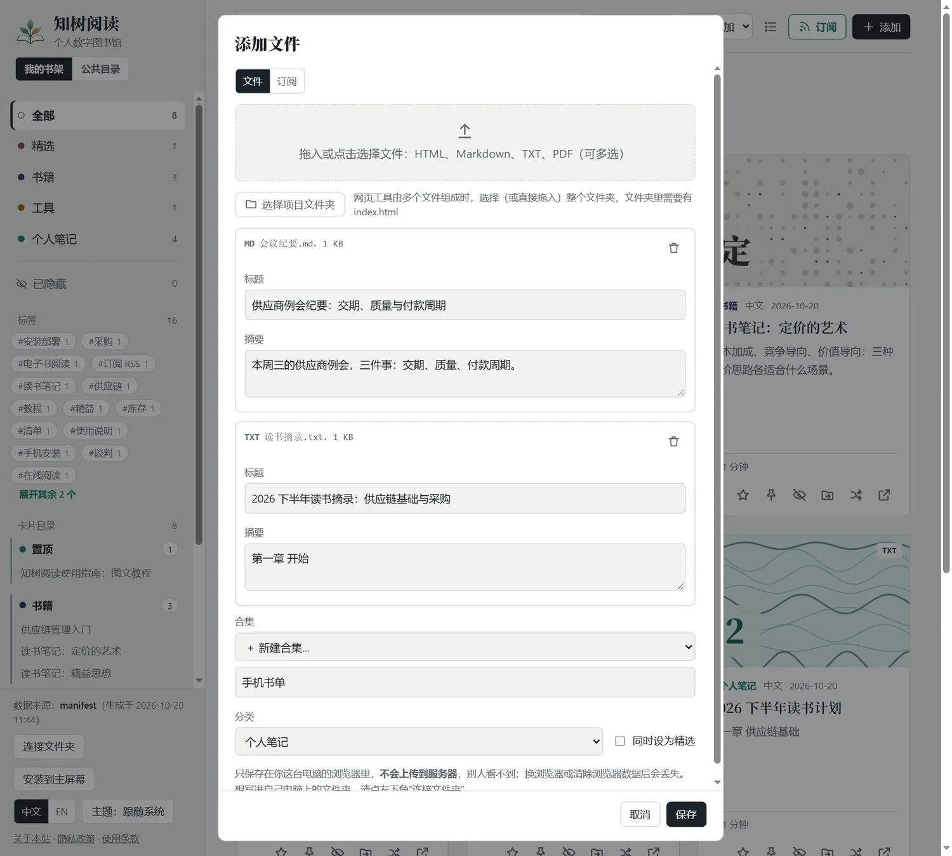Edit the 手机书单 collection name field
The width and height of the screenshot is (952, 856).
tap(465, 682)
